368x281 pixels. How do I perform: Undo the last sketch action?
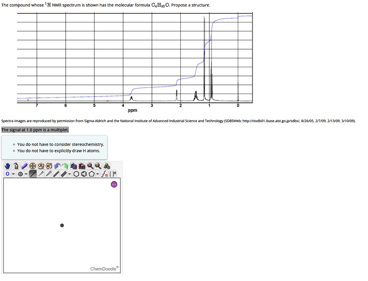(x=57, y=166)
